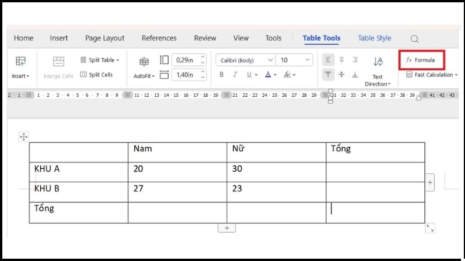Open the font size dropdown
Screen dimensions: 465x261
point(307,60)
